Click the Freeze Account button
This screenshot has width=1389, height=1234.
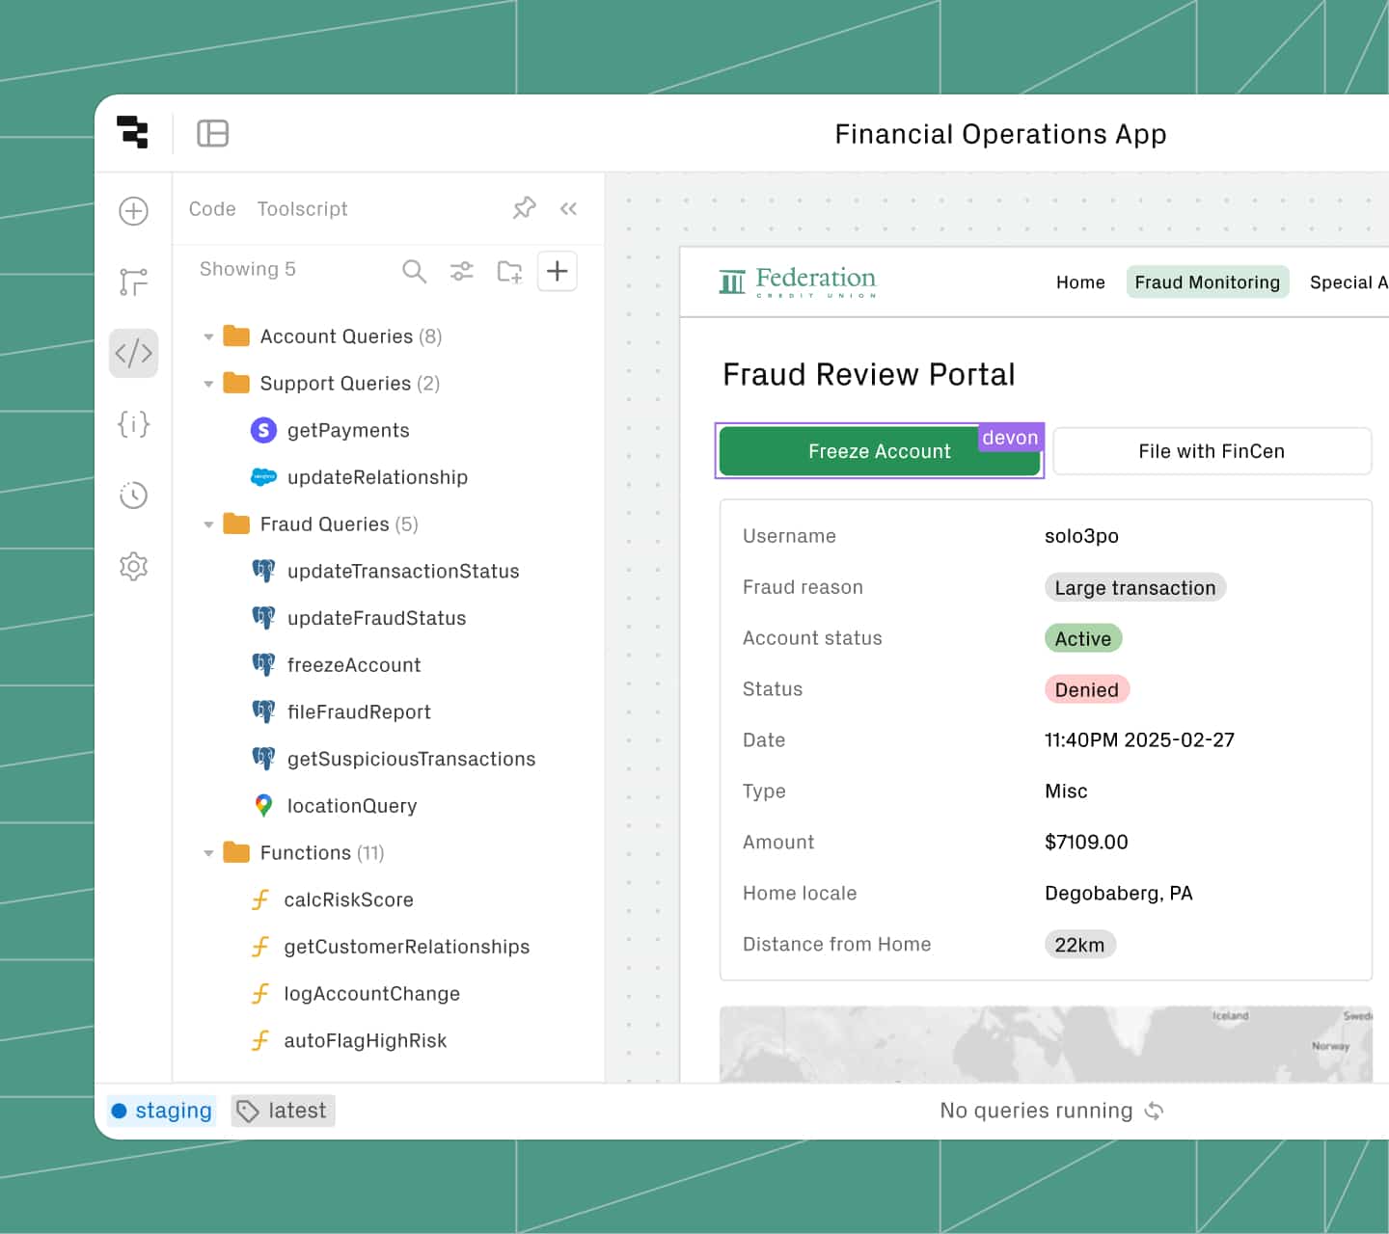(879, 452)
